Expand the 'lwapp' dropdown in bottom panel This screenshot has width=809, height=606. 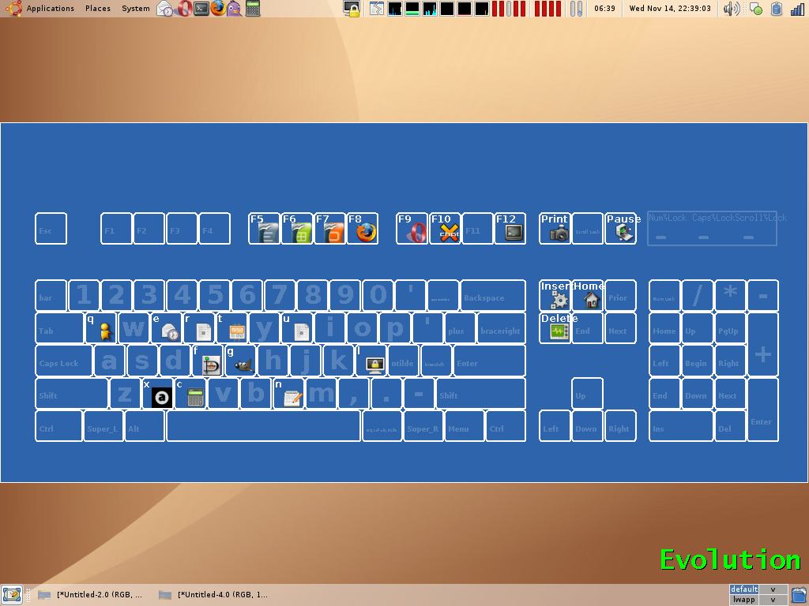pyautogui.click(x=773, y=600)
